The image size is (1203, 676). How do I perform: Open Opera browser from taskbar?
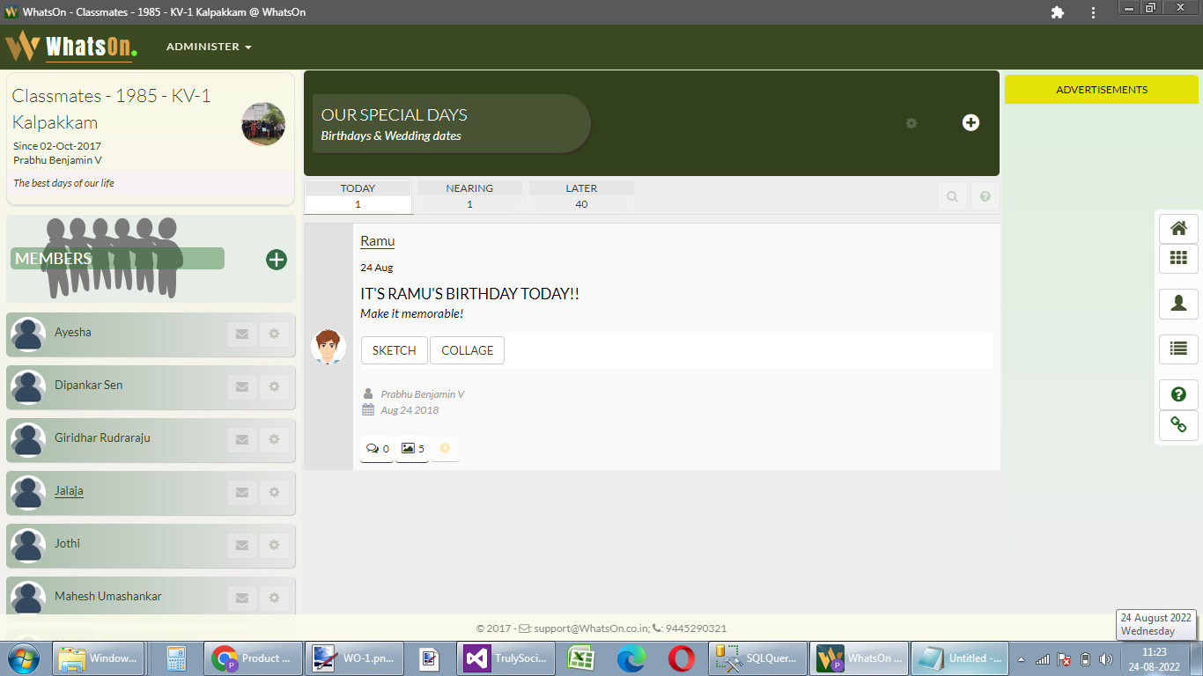(x=681, y=658)
